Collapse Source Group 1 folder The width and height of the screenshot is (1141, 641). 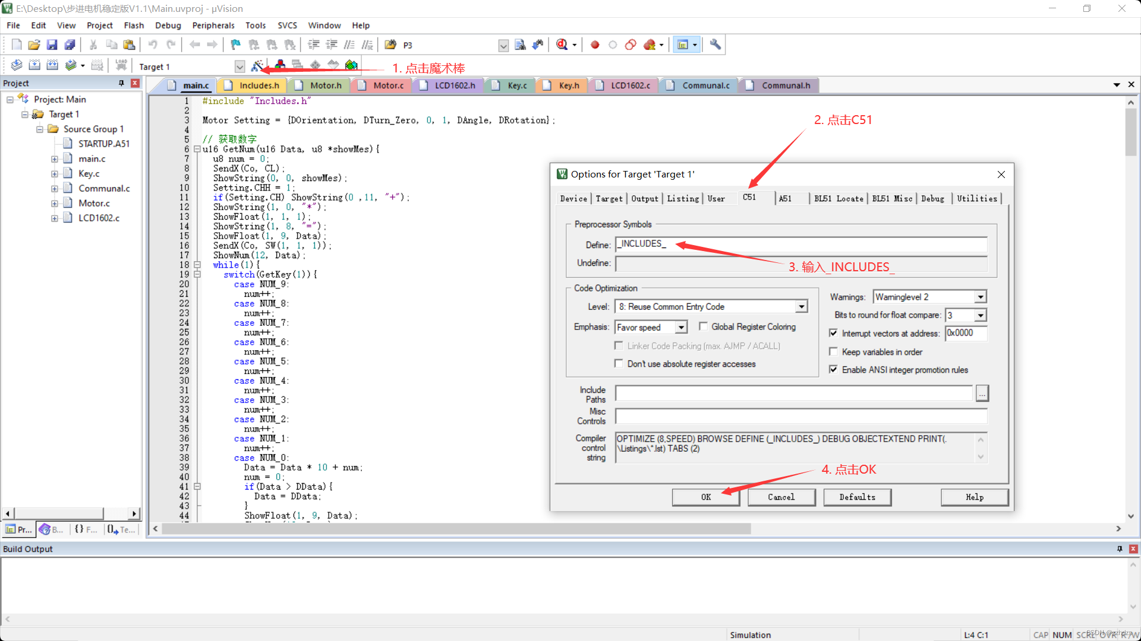39,129
